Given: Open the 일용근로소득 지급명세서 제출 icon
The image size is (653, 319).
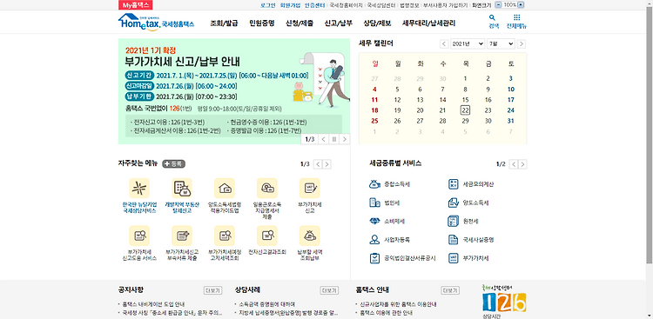Looking at the screenshot, I should click(x=267, y=189).
